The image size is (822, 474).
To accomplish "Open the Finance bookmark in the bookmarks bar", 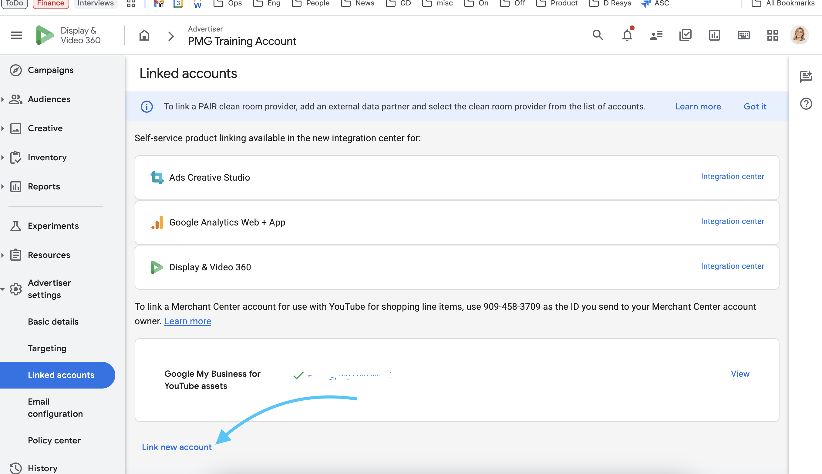I will coord(50,3).
